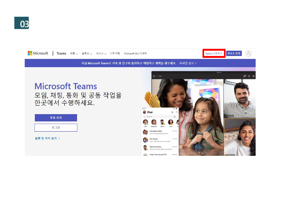287x215 pixels.
Task: Click the microphone icon in Chat search
Action: click(175, 117)
